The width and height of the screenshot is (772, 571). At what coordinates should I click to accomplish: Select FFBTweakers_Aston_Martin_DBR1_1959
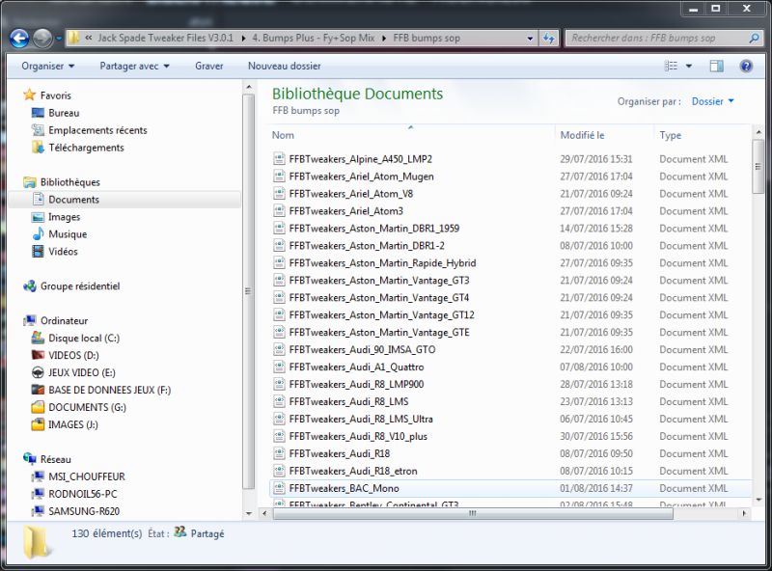[x=374, y=229]
